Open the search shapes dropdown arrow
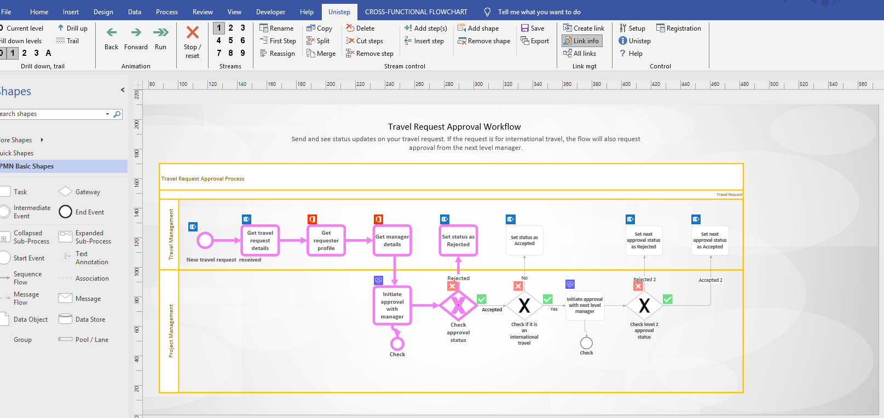Screen dimensions: 884x418 (x=107, y=114)
